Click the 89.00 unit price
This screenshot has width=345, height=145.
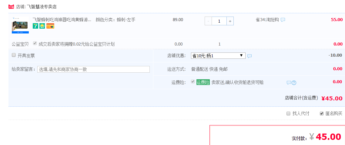(x=178, y=20)
